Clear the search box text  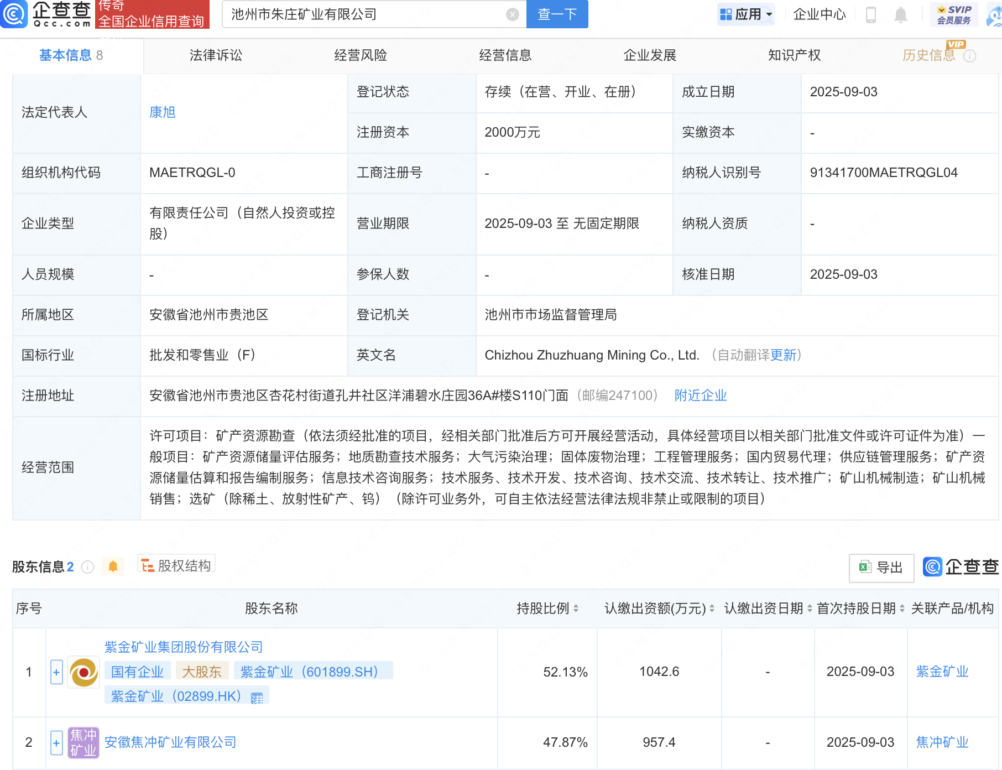(513, 14)
